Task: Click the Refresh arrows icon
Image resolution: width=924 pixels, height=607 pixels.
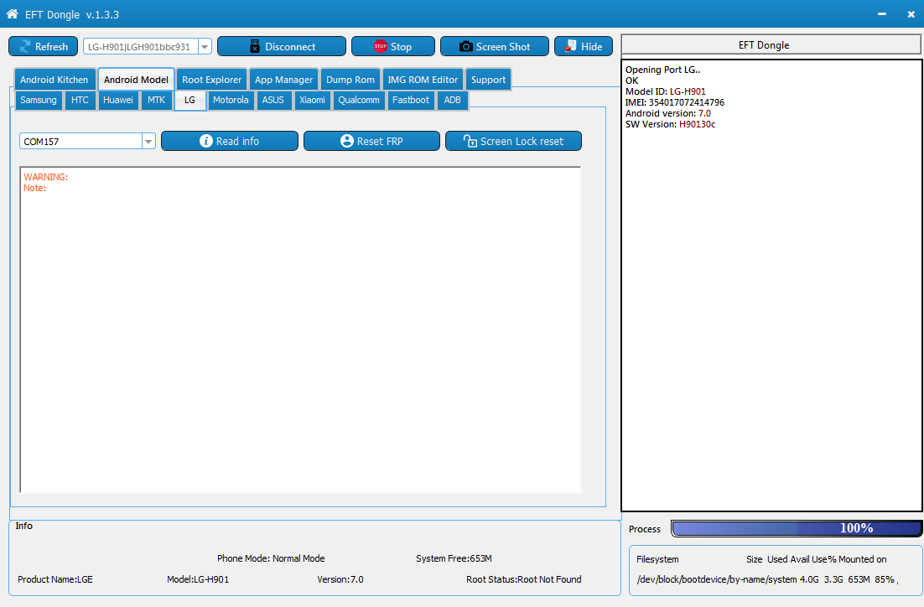Action: coord(25,47)
